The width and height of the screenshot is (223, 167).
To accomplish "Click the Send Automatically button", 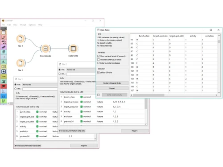I will (115, 95).
